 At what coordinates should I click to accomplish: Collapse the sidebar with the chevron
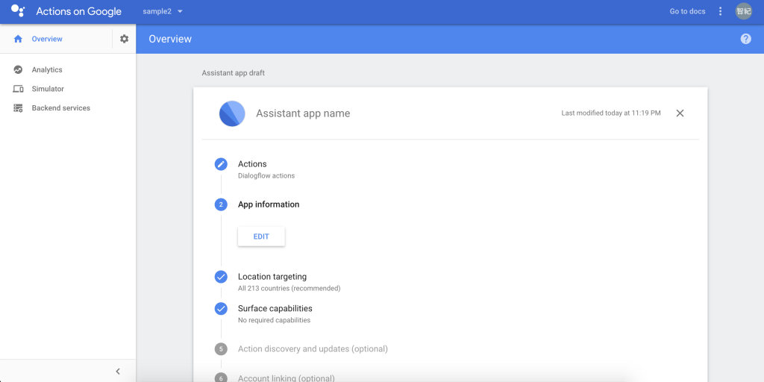[x=118, y=372]
